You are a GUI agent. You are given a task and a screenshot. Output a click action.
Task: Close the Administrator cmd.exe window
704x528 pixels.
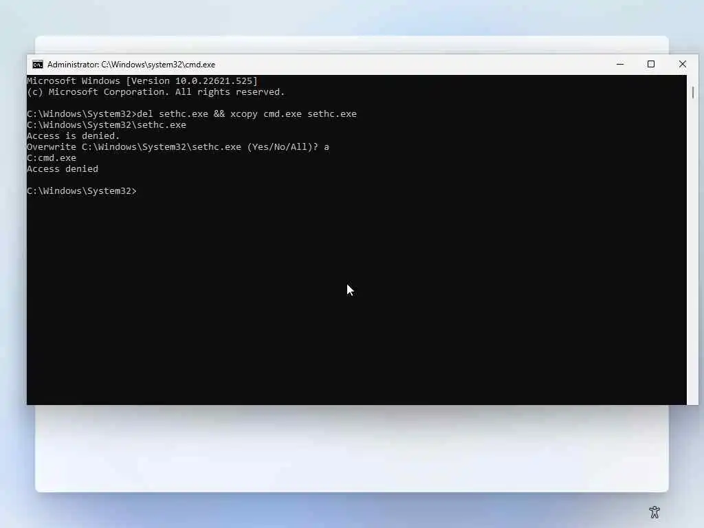pos(683,64)
